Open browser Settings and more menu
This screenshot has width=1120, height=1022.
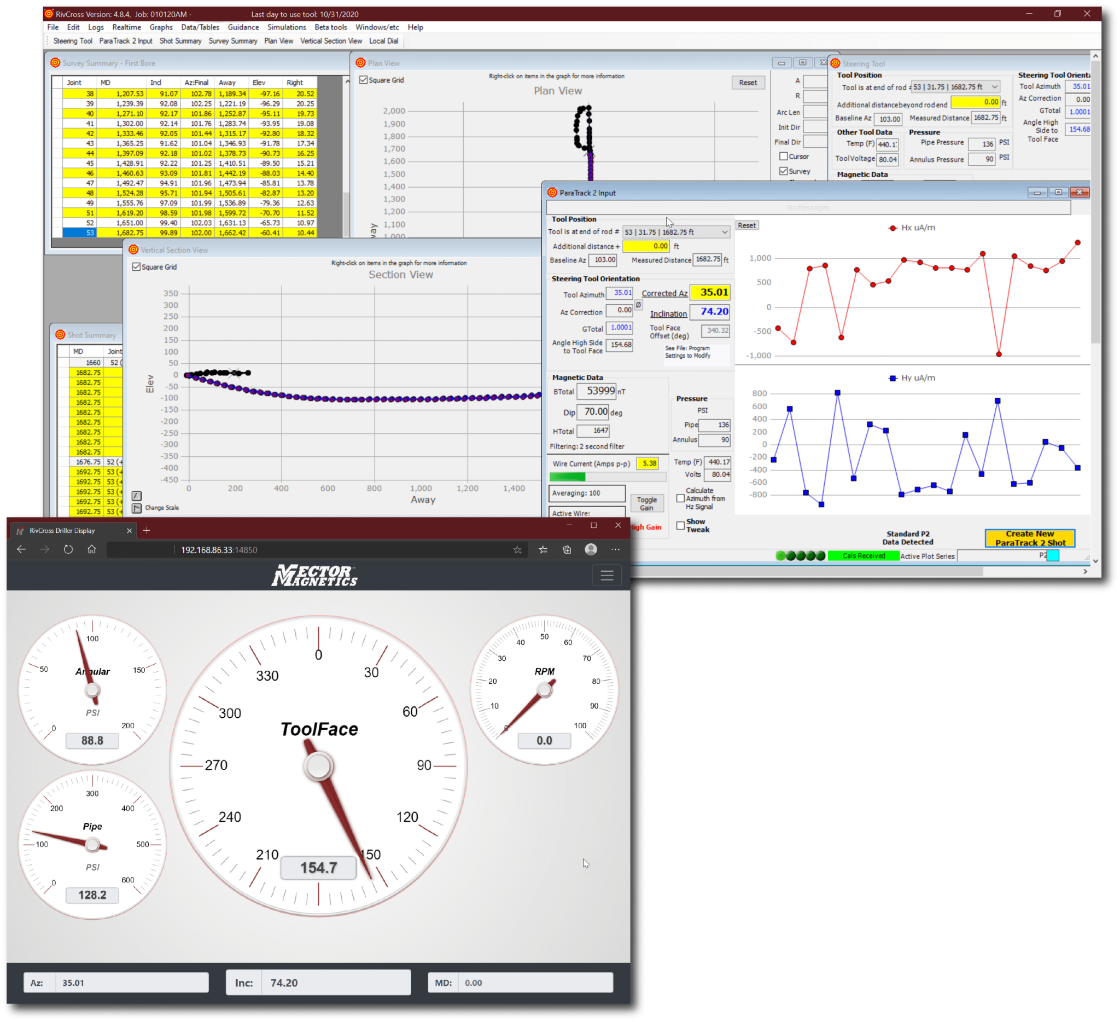pos(615,550)
